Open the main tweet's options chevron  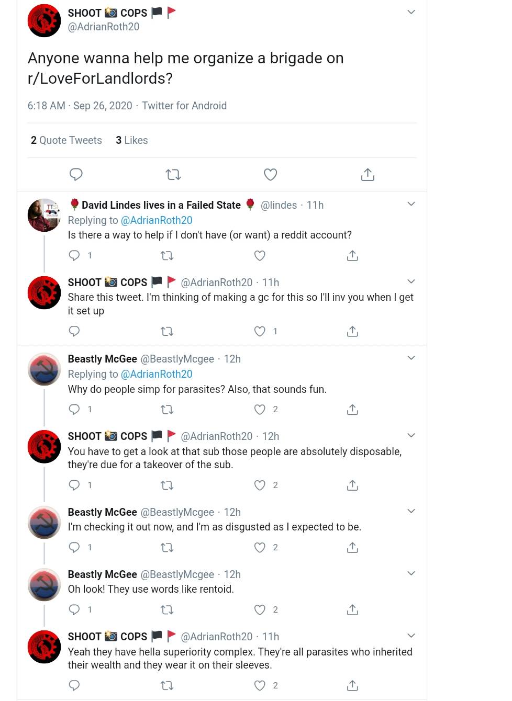[411, 12]
